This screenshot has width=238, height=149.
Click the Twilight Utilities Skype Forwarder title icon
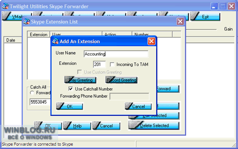pyautogui.click(x=5, y=6)
